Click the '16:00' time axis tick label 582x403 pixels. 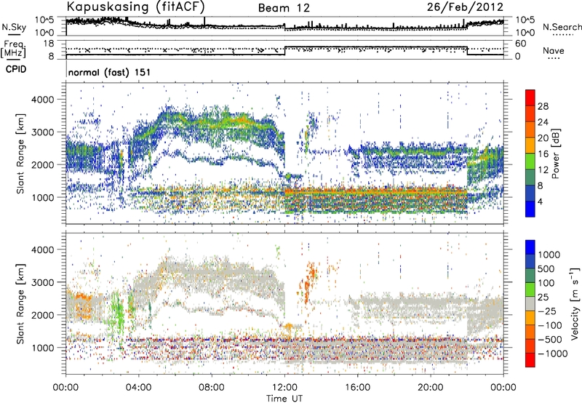click(x=357, y=388)
